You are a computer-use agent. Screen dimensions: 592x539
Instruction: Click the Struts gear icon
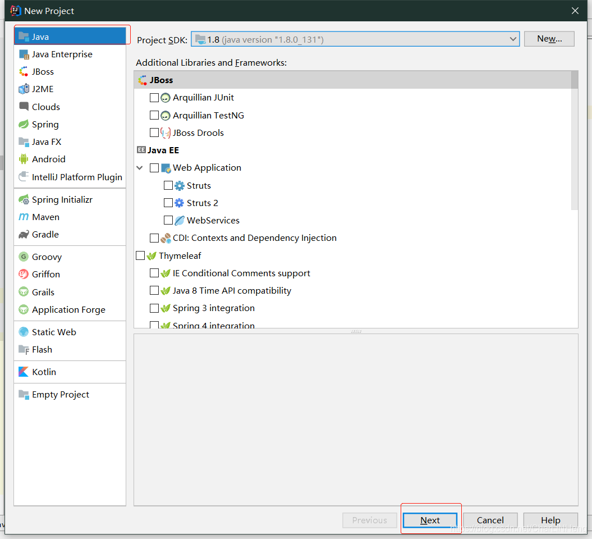pos(180,185)
